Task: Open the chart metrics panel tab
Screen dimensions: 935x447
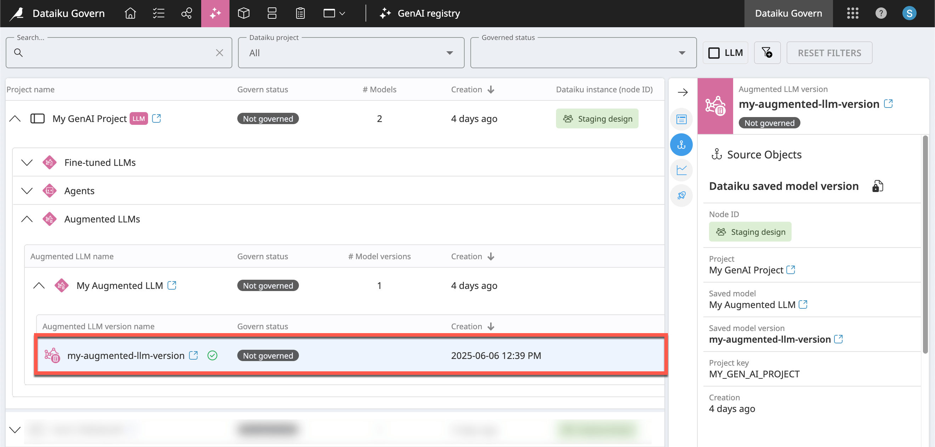Action: point(681,170)
